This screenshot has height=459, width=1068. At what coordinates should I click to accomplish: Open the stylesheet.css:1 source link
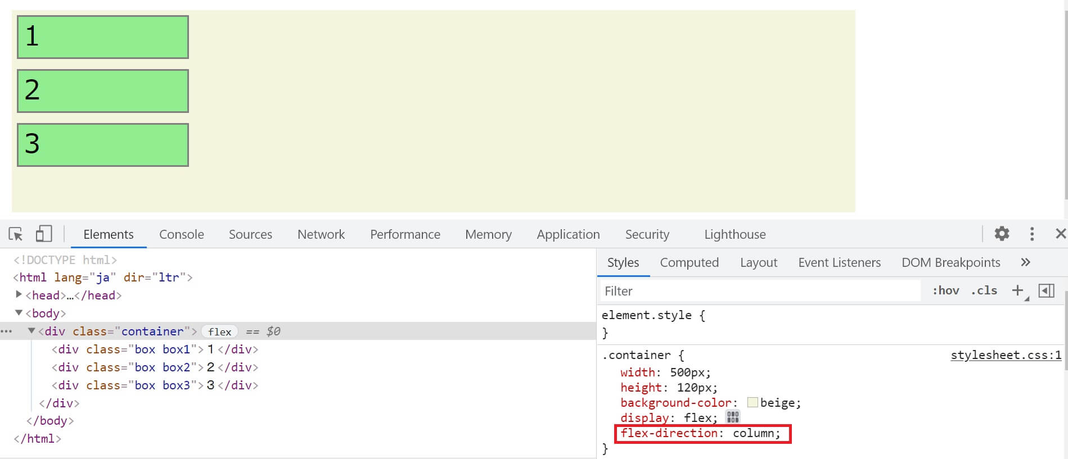[x=1006, y=355]
